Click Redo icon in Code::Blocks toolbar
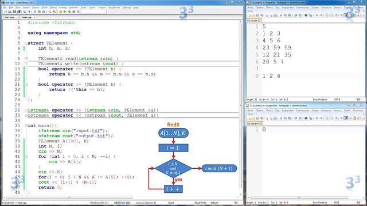The height and width of the screenshot is (206, 367). [x=29, y=11]
